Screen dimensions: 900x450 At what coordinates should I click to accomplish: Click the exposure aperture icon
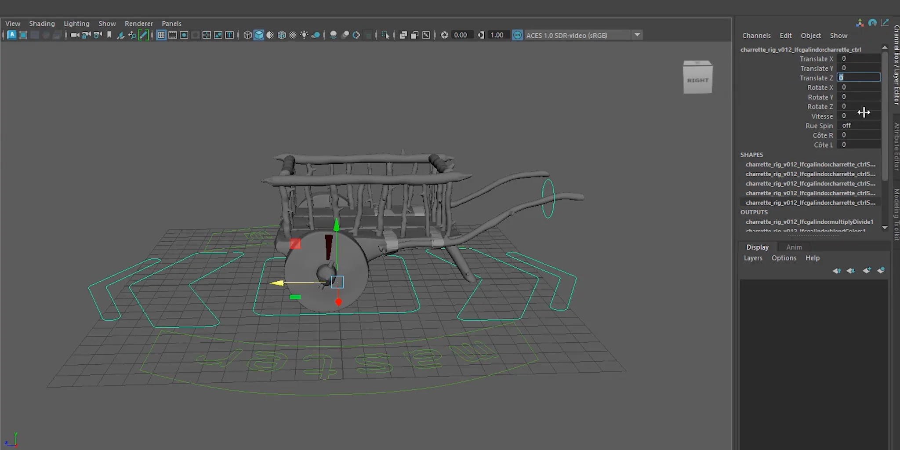(445, 35)
